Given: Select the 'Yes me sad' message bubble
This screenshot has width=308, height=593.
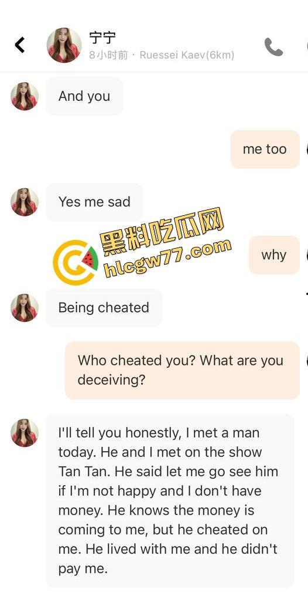Looking at the screenshot, I should coord(94,202).
